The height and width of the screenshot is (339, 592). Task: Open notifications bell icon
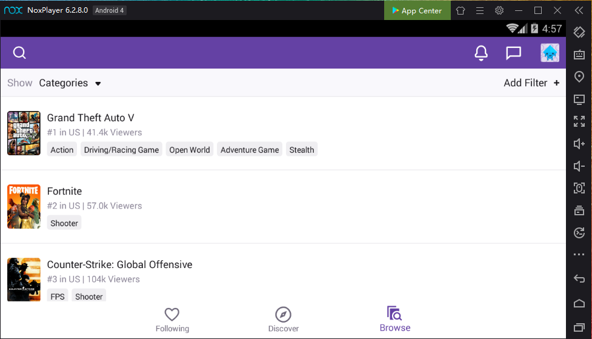(x=481, y=53)
